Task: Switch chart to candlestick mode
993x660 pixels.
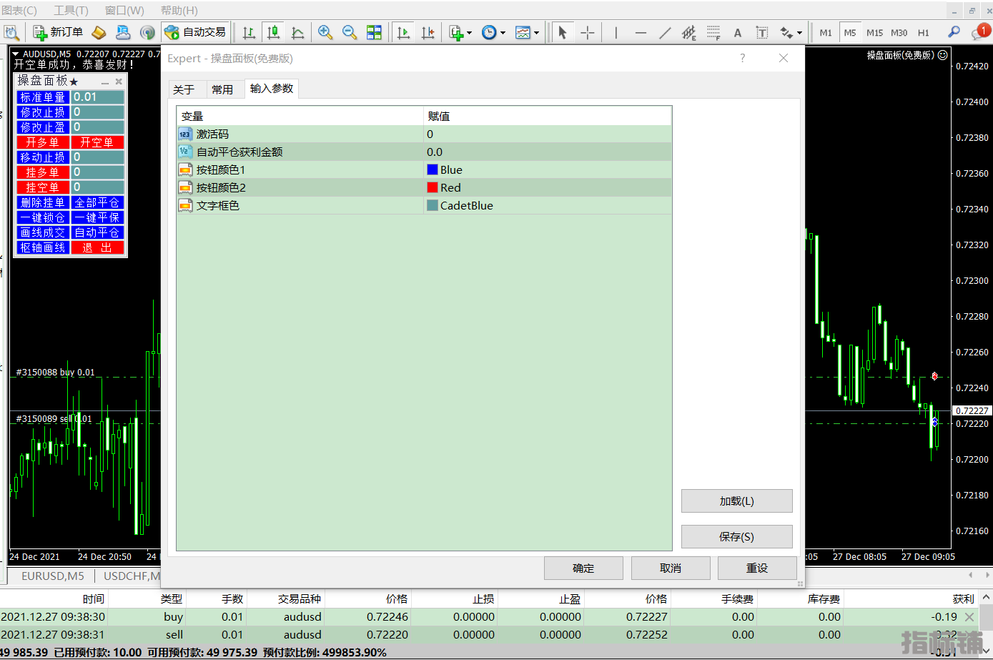Action: 273,32
